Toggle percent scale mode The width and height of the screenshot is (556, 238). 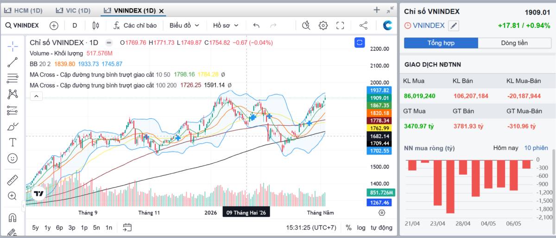(x=348, y=227)
